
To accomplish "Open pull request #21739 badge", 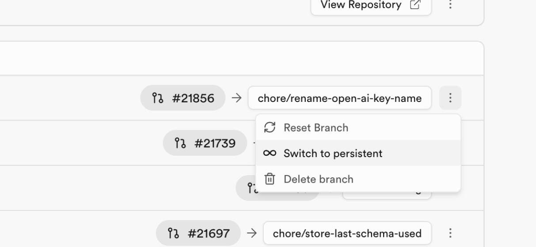I will click(x=205, y=143).
